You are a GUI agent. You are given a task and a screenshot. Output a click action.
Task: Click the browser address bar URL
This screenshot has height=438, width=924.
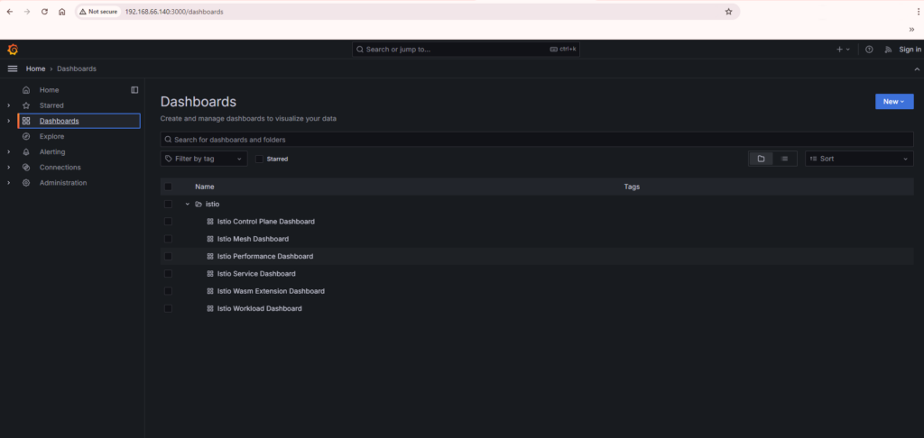point(174,12)
